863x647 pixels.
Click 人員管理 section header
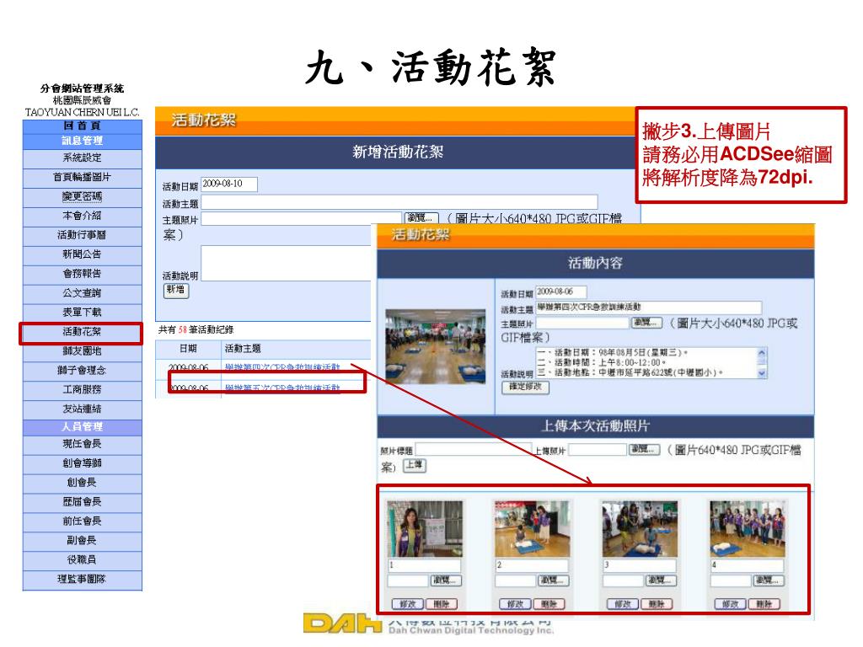click(x=82, y=426)
